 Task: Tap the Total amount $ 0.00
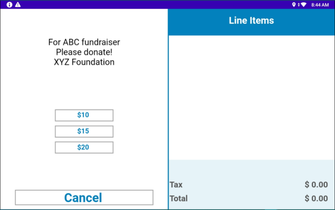point(316,198)
